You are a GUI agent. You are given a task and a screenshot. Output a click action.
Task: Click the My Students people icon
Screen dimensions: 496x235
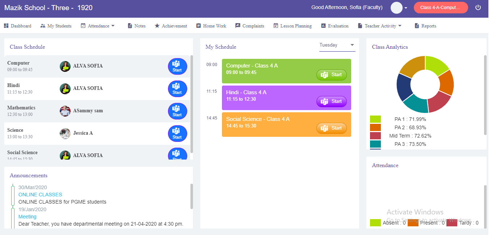click(x=43, y=26)
